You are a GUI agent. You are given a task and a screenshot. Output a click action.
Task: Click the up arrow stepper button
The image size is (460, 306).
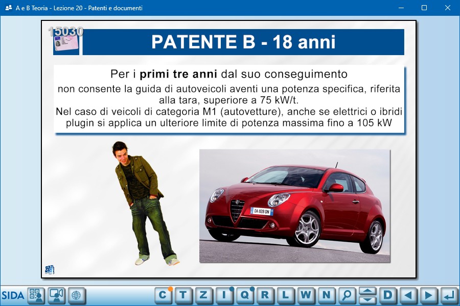367,291
